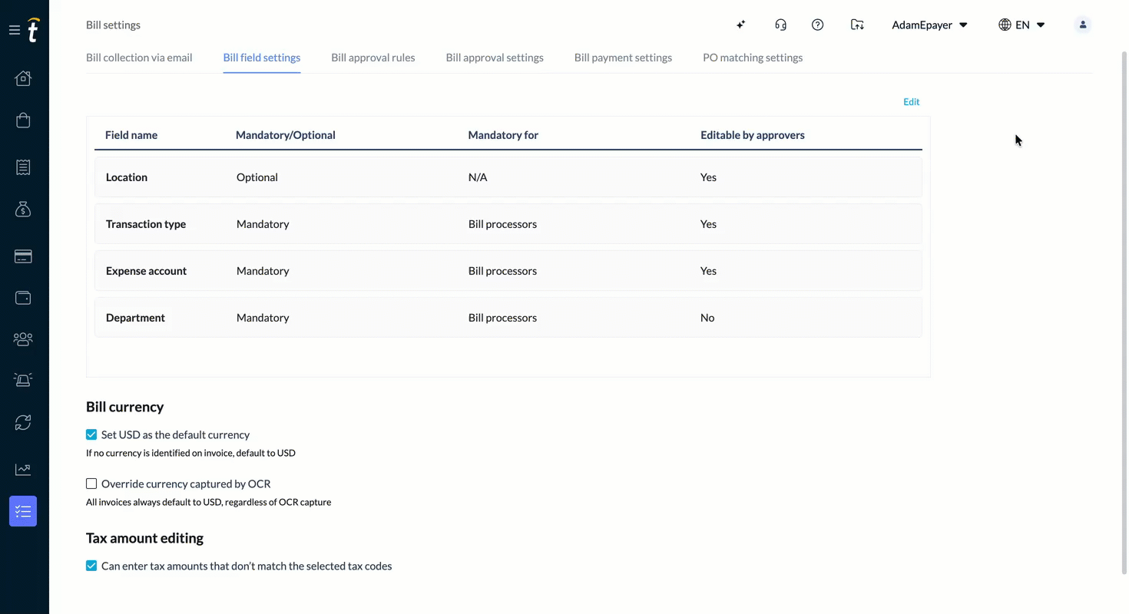Click N/A in the Location row
This screenshot has height=614, width=1129.
[478, 177]
